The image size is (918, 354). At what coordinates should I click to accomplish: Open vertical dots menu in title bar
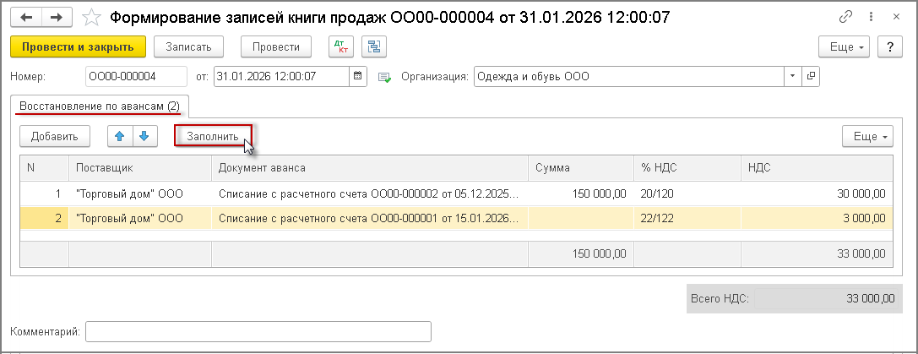pyautogui.click(x=872, y=17)
